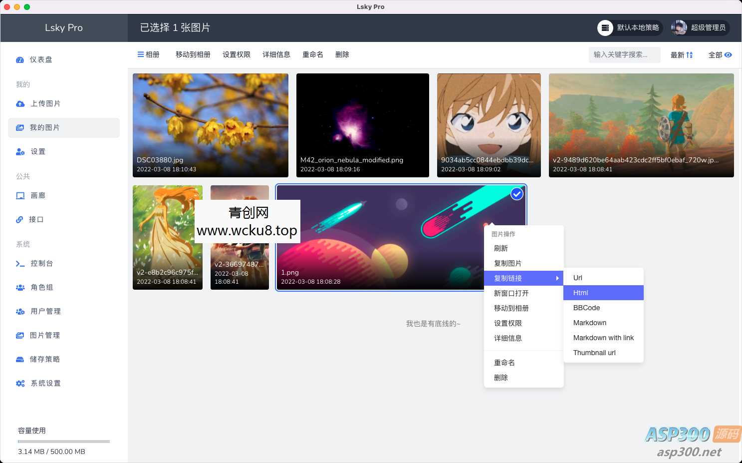Select the 仪表盘 dashboard icon
Image resolution: width=742 pixels, height=463 pixels.
(x=20, y=59)
